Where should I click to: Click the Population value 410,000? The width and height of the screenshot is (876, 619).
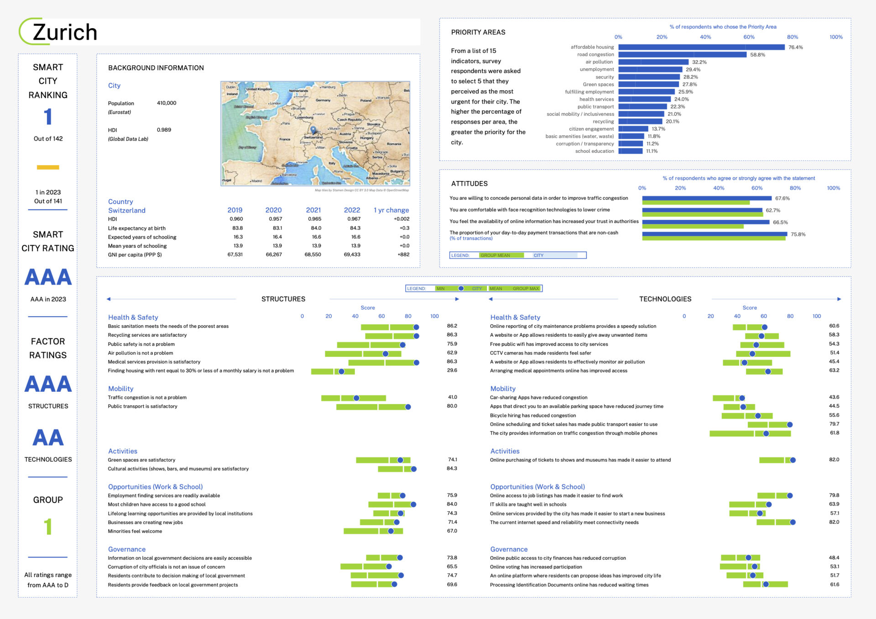(x=167, y=103)
